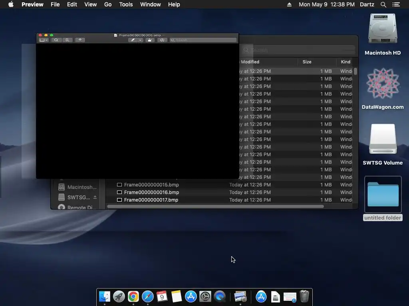
Task: Click the Rotate icon in Preview toolbar
Action: point(150,40)
